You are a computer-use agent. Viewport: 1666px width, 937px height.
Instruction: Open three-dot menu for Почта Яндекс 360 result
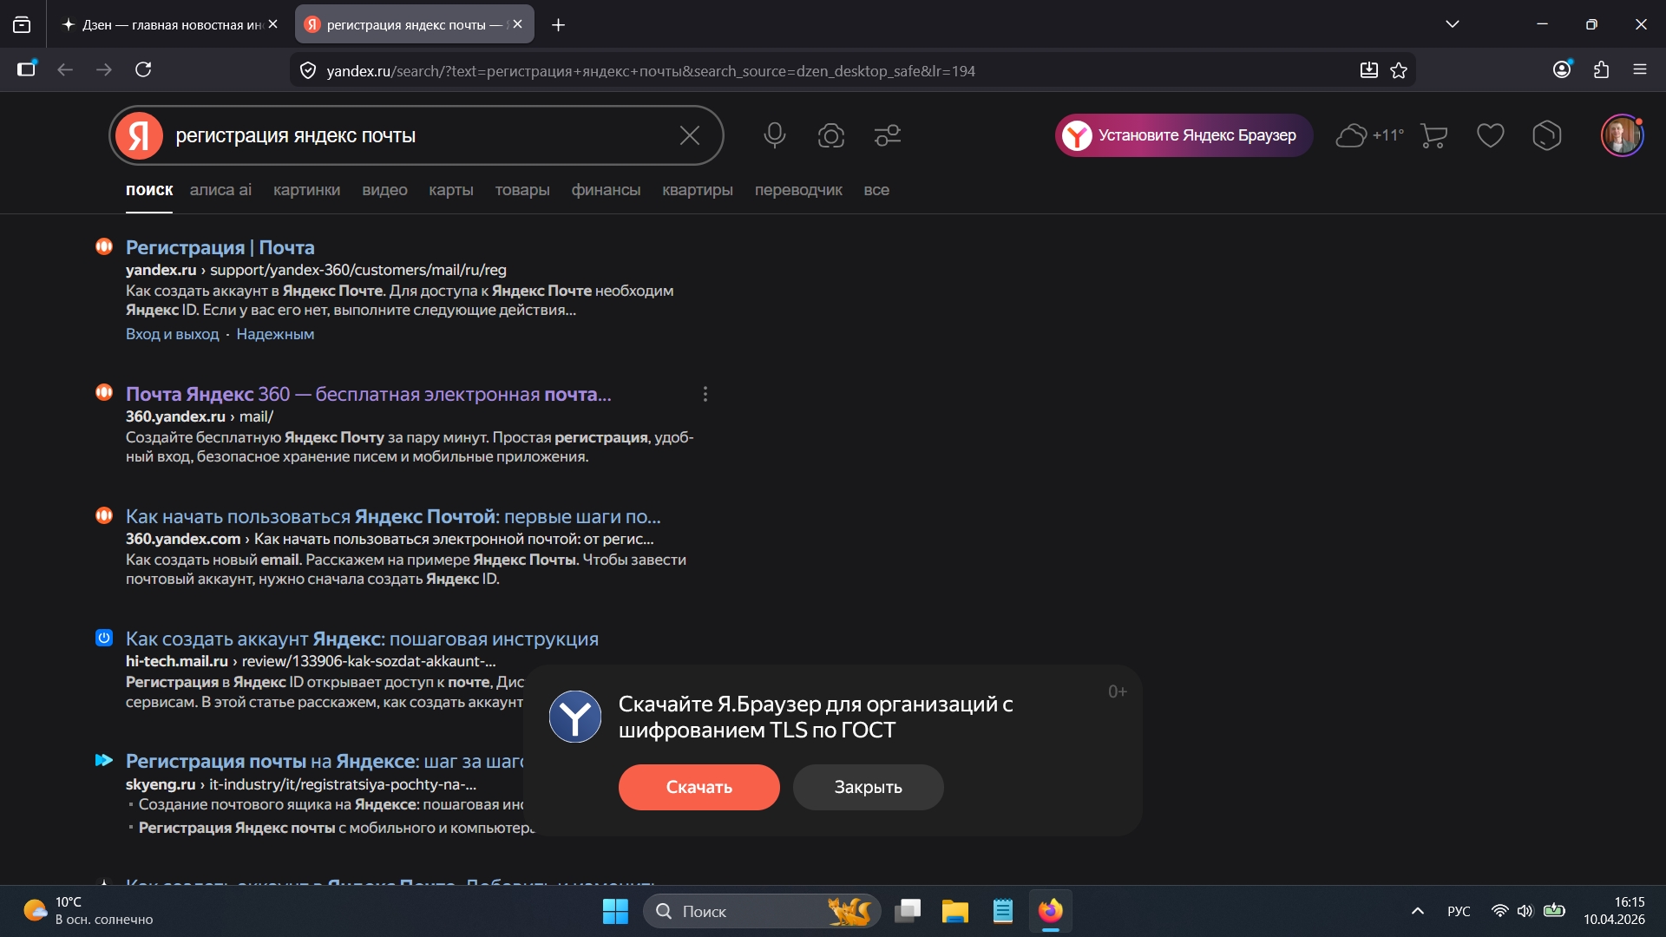705,394
